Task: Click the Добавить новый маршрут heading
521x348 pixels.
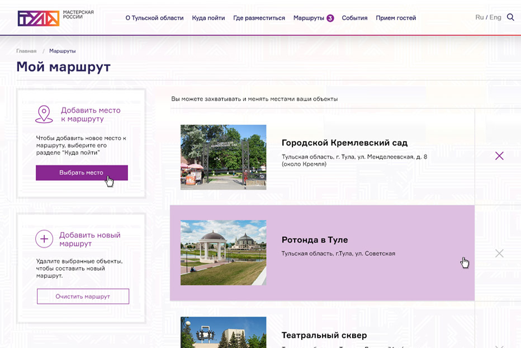Action: point(89,239)
